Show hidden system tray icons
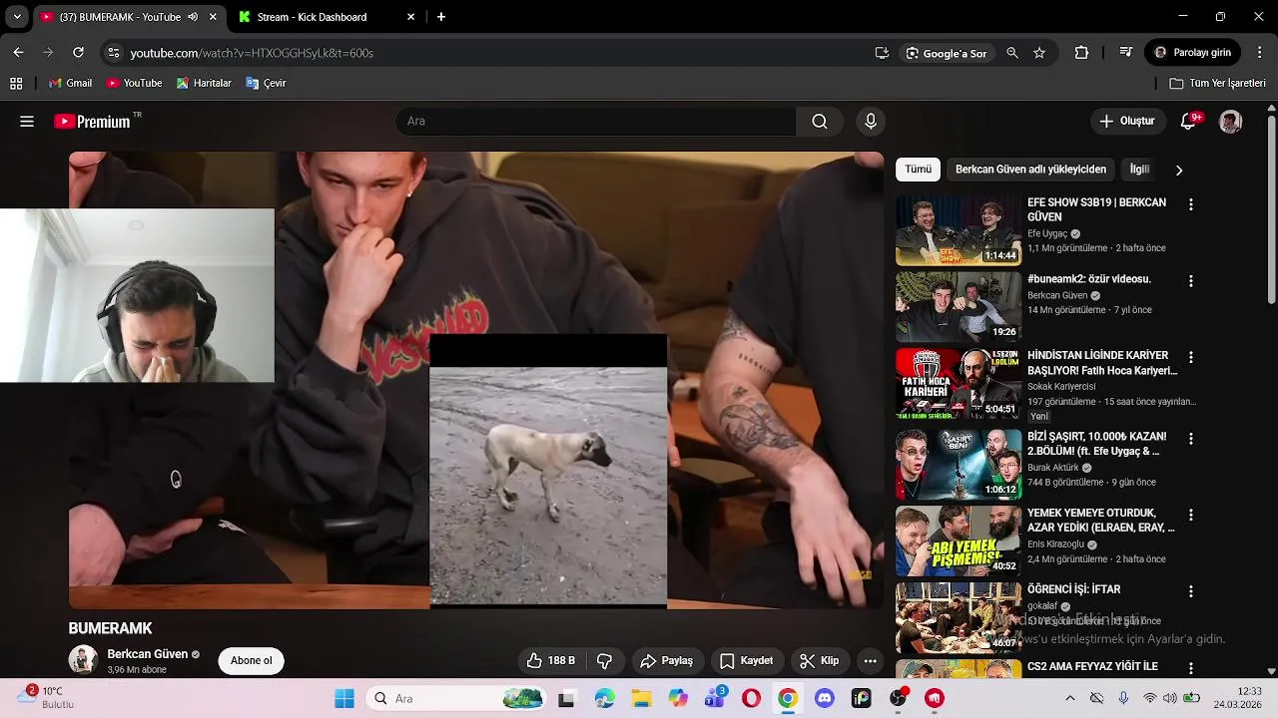 tap(1070, 699)
